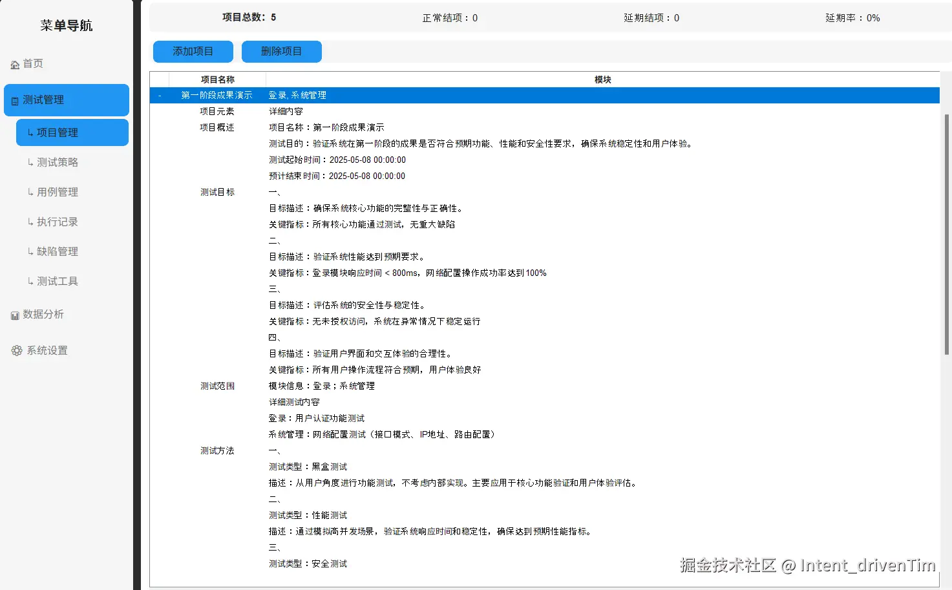
Task: Click the 测试范围 row label
Action: (x=217, y=386)
